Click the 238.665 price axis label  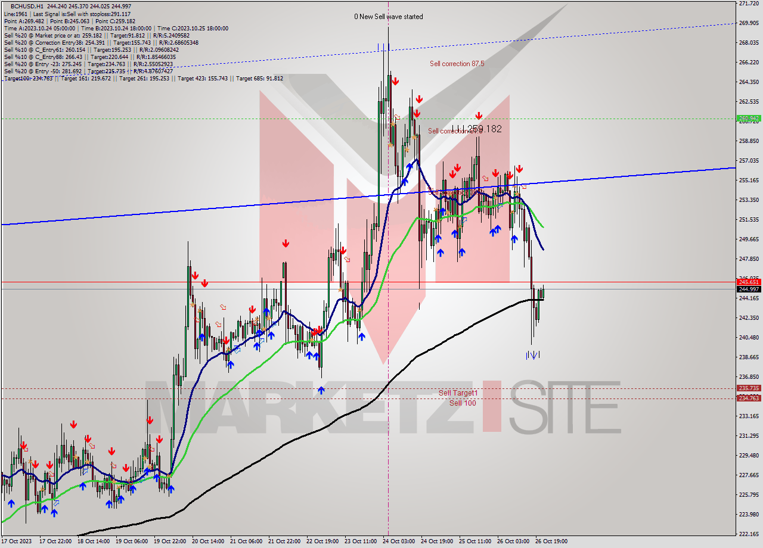pos(748,357)
